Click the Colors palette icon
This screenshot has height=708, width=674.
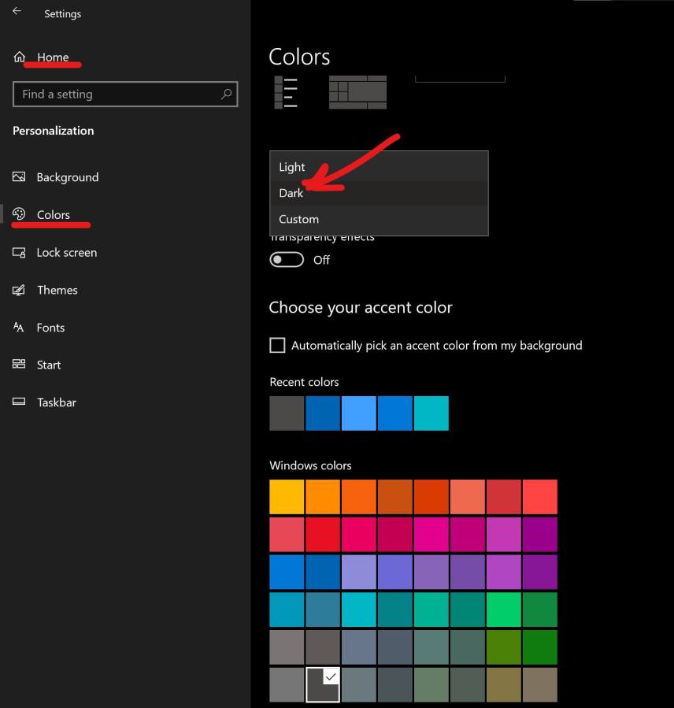click(20, 214)
